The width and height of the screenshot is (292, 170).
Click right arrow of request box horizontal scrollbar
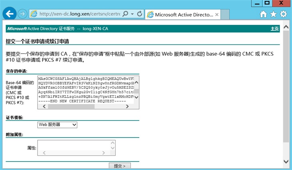point(127,106)
